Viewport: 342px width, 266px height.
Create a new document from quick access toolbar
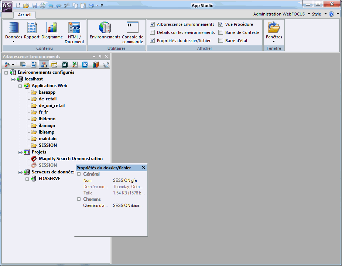(18, 6)
